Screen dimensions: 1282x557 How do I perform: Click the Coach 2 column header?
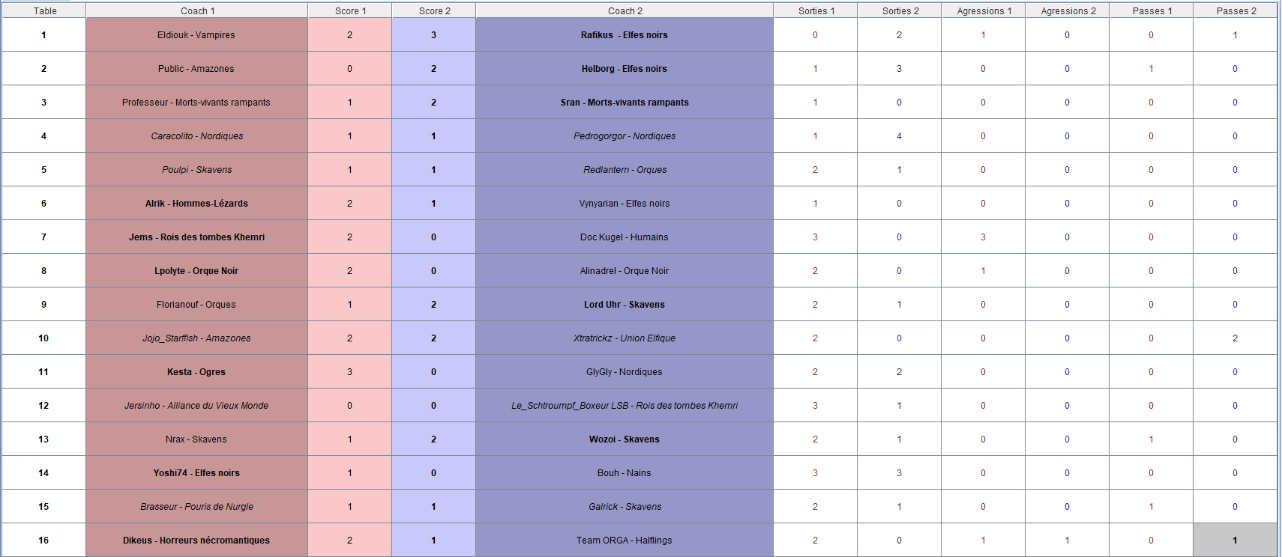(625, 10)
